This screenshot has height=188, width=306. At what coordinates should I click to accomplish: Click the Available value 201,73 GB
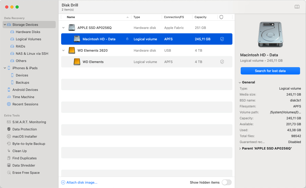294,124
